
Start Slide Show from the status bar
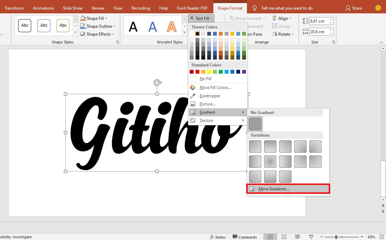(311, 237)
